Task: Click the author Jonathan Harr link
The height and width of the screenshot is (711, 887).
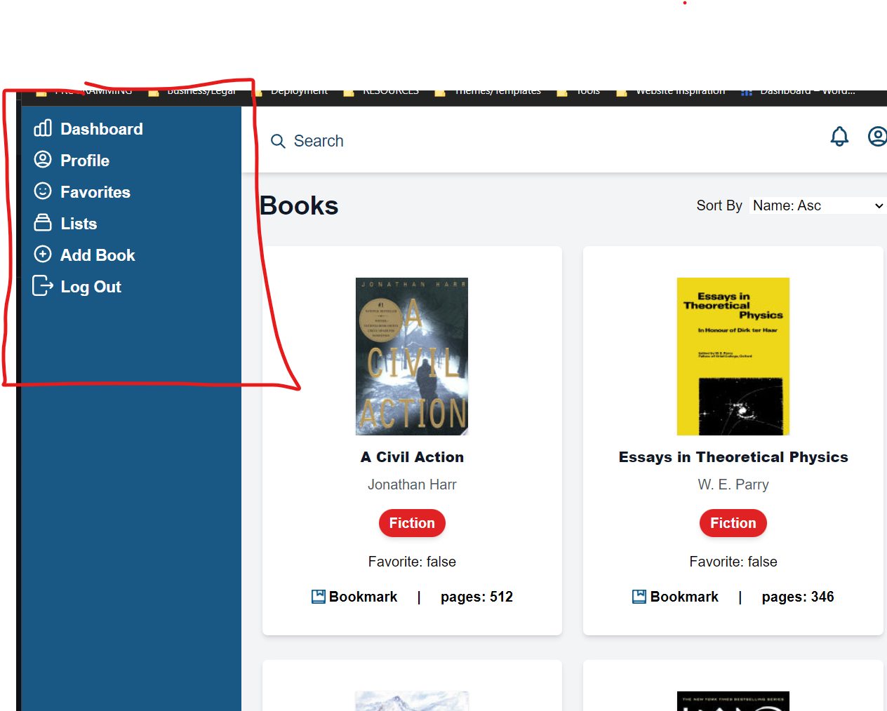Action: [412, 485]
